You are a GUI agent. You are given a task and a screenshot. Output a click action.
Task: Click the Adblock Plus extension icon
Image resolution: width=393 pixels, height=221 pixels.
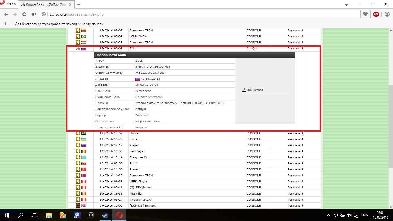point(376,14)
